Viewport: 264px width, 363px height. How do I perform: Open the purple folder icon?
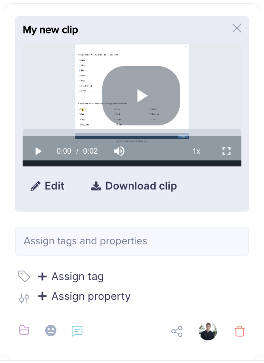point(24,330)
